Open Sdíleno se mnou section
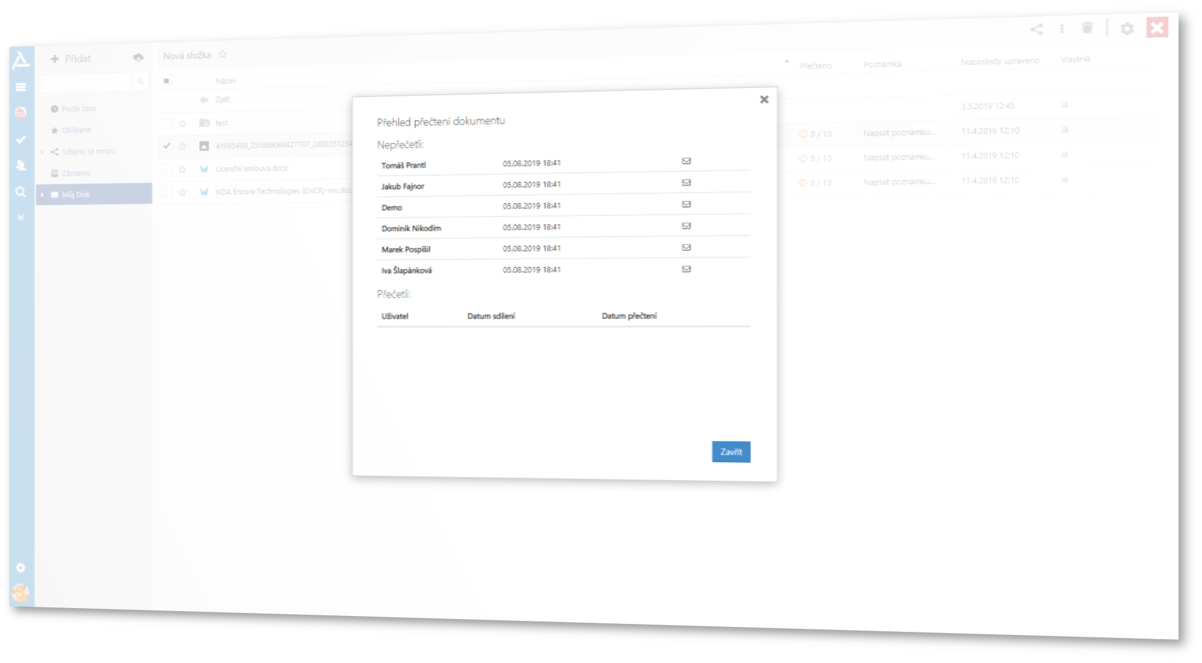Screen dimensions: 1202x663 pos(88,151)
